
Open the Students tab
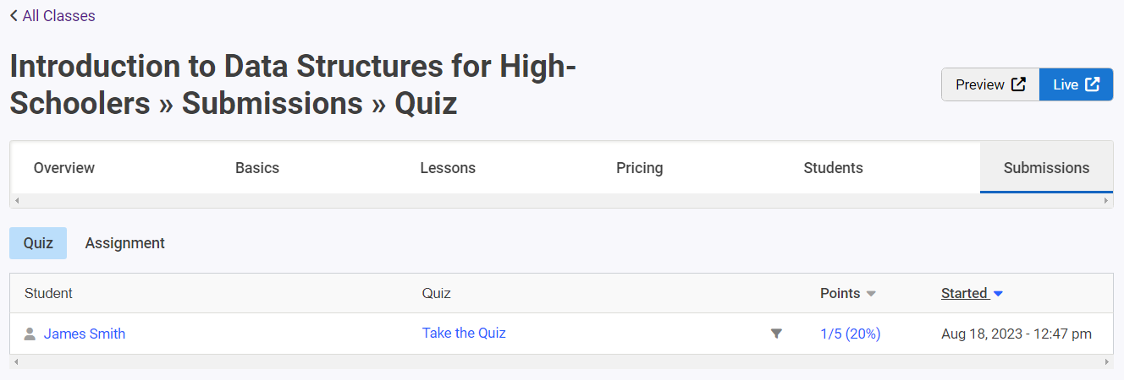click(833, 168)
